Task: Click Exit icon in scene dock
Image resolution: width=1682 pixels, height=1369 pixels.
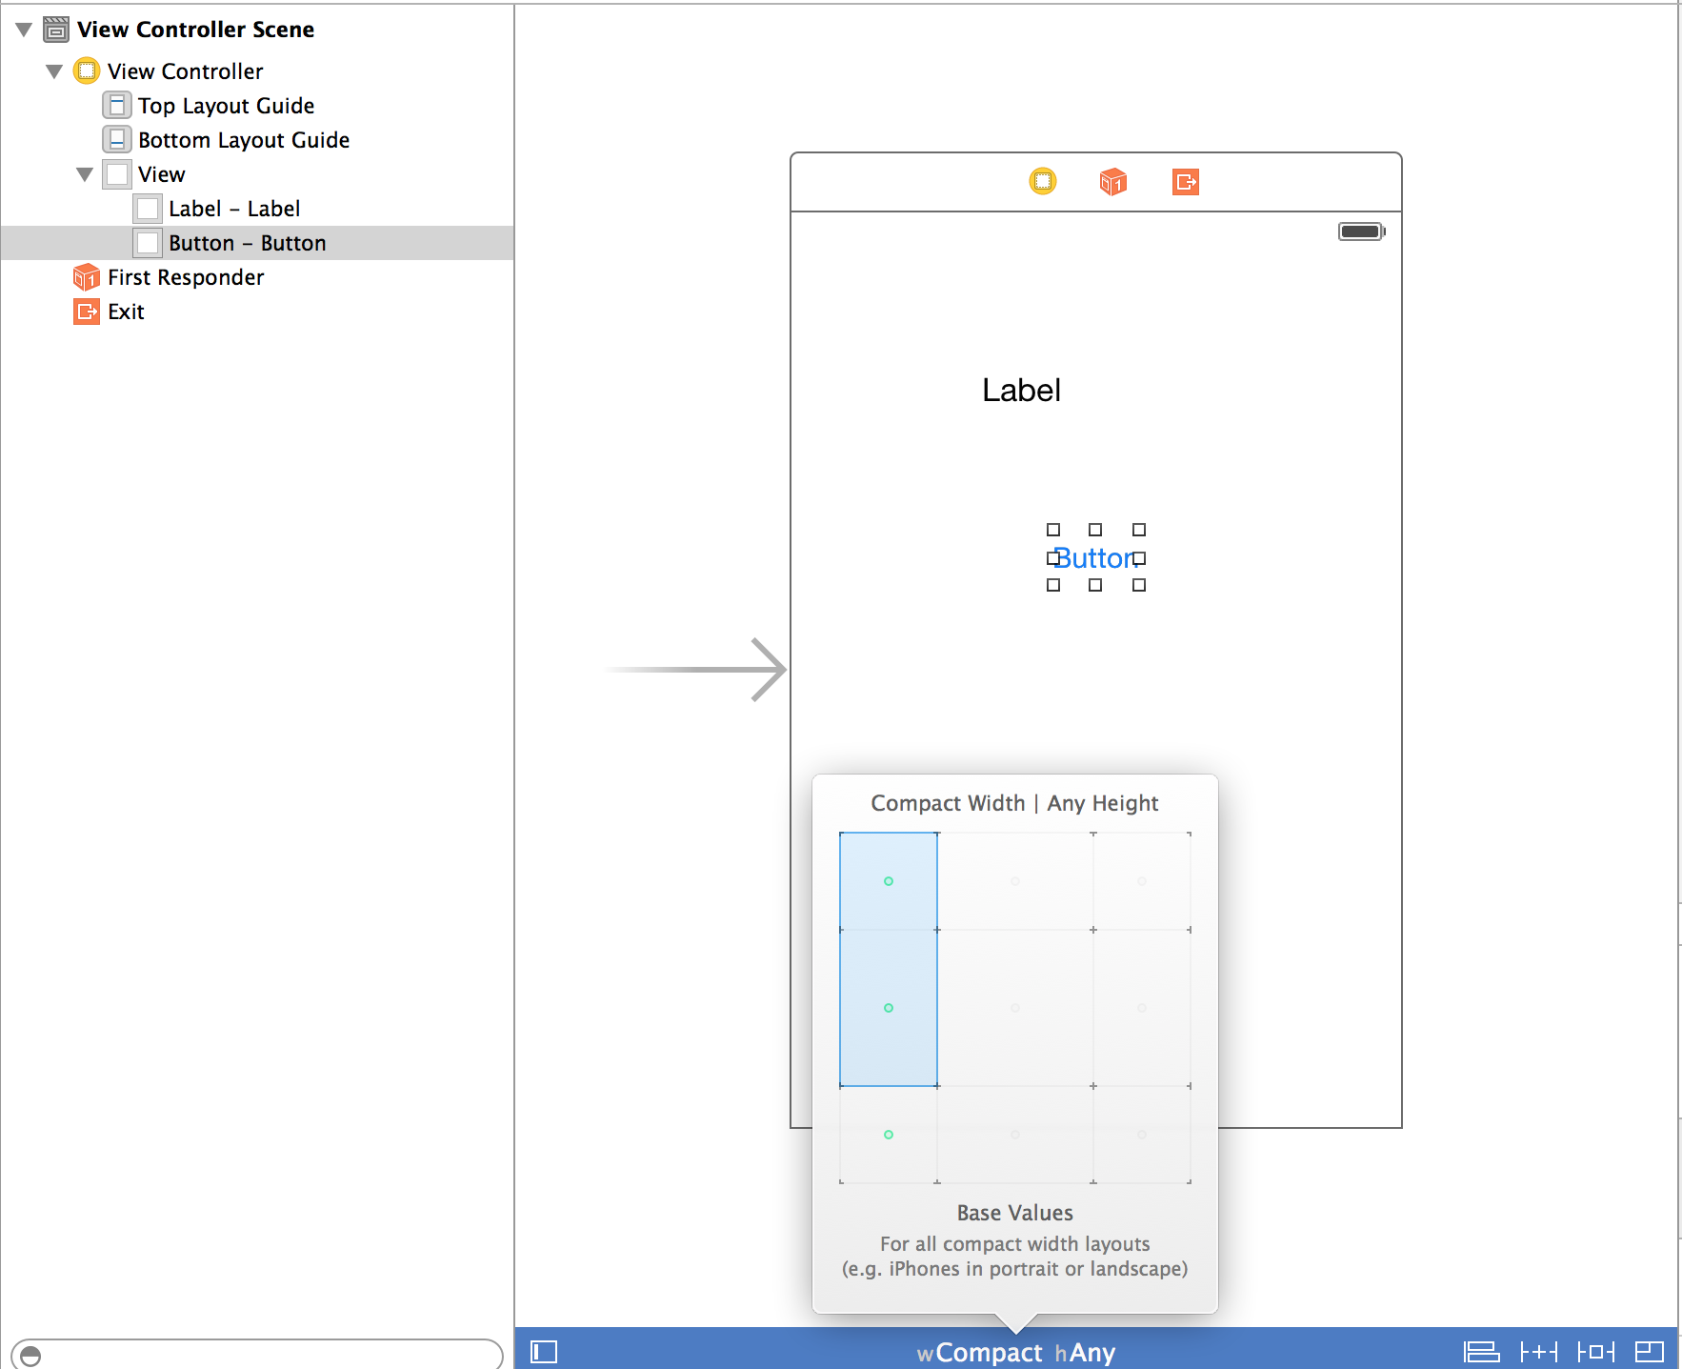Action: pos(1186,181)
